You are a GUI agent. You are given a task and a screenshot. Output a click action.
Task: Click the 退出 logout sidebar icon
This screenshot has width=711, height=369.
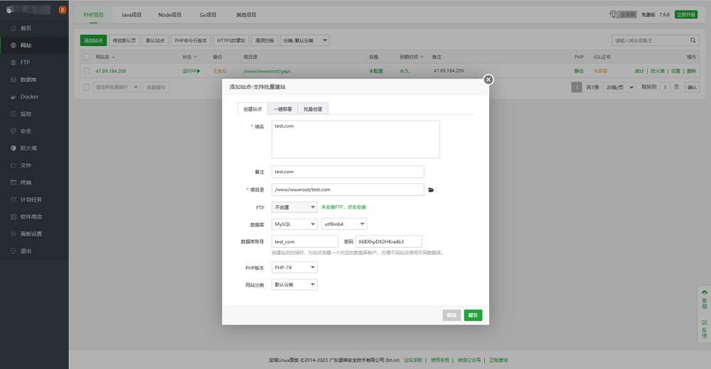click(x=13, y=250)
